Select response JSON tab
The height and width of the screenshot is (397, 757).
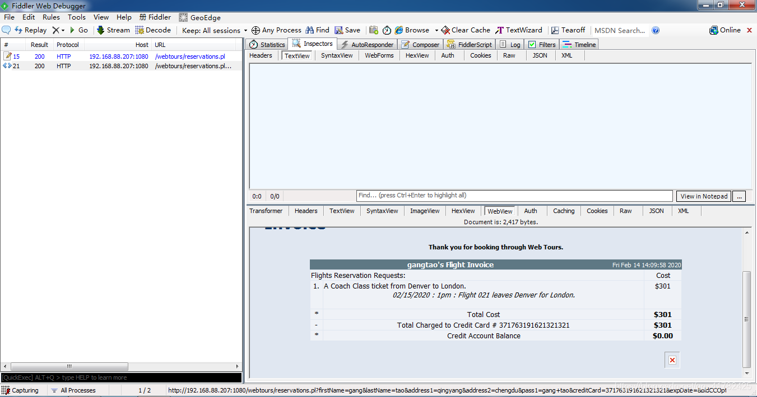coord(656,211)
